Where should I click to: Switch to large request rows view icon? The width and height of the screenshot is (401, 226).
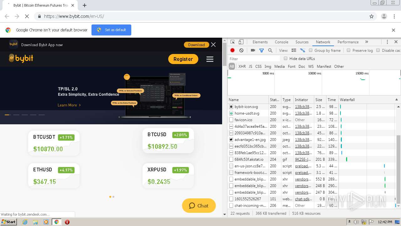[x=294, y=50]
